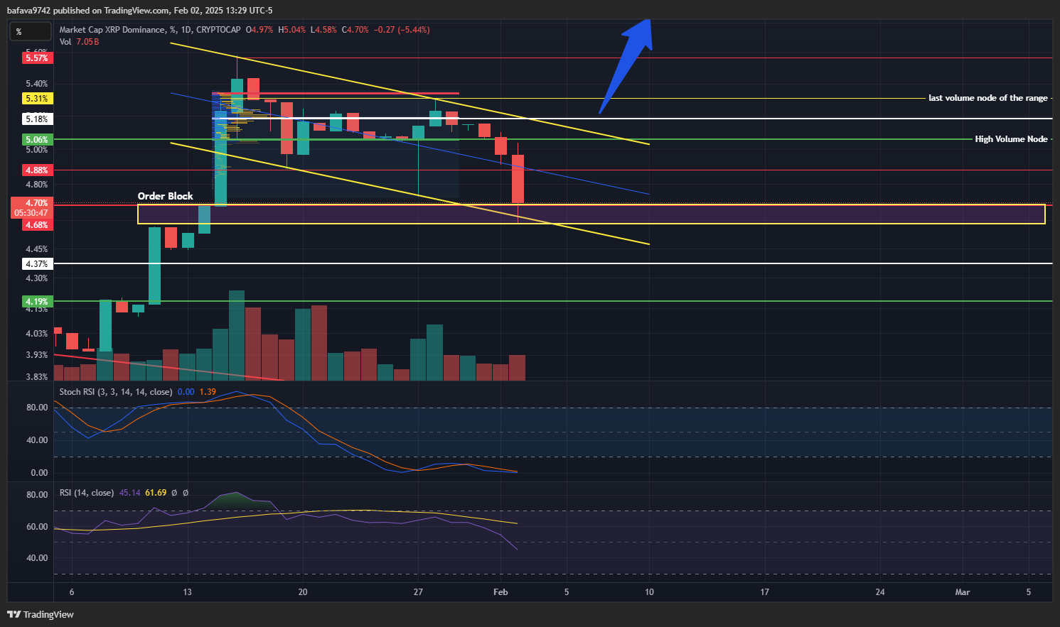This screenshot has width=1060, height=627.
Task: Click the RSI value 45.14
Action: tap(129, 493)
